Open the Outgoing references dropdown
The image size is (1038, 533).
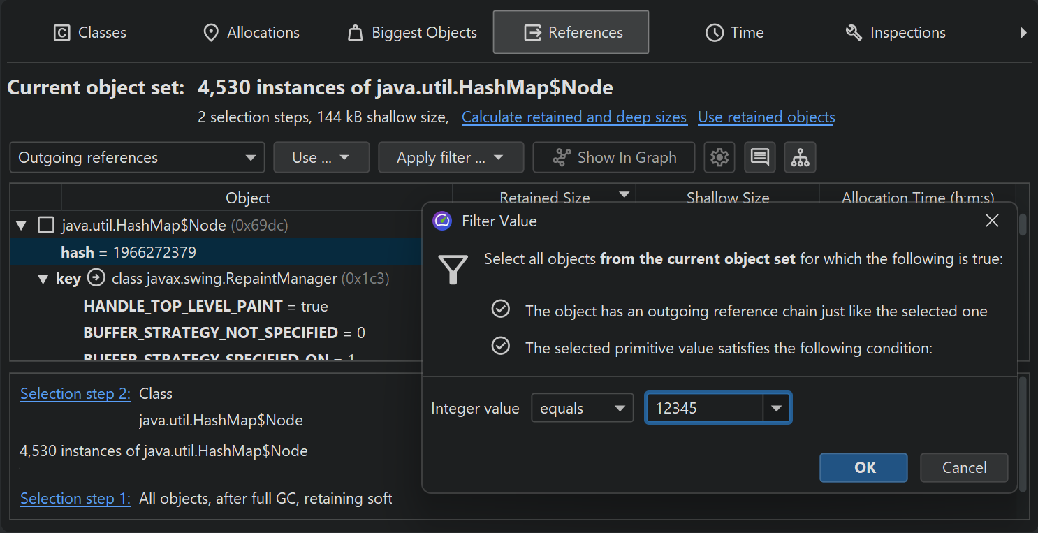pyautogui.click(x=137, y=157)
